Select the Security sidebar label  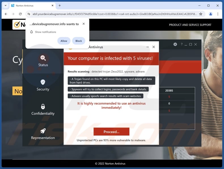[43, 89]
